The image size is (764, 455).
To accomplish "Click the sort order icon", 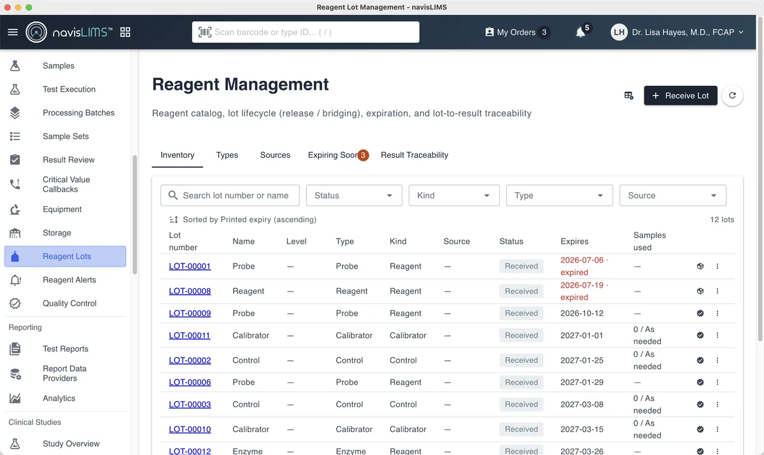I will point(174,220).
